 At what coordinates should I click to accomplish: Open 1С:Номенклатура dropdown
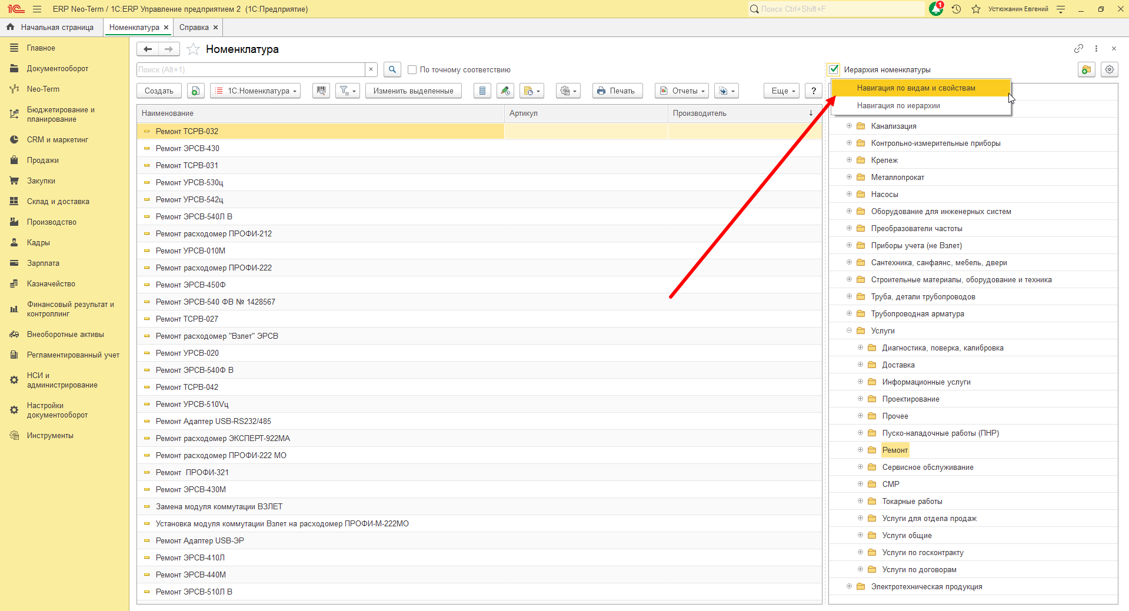(x=255, y=91)
